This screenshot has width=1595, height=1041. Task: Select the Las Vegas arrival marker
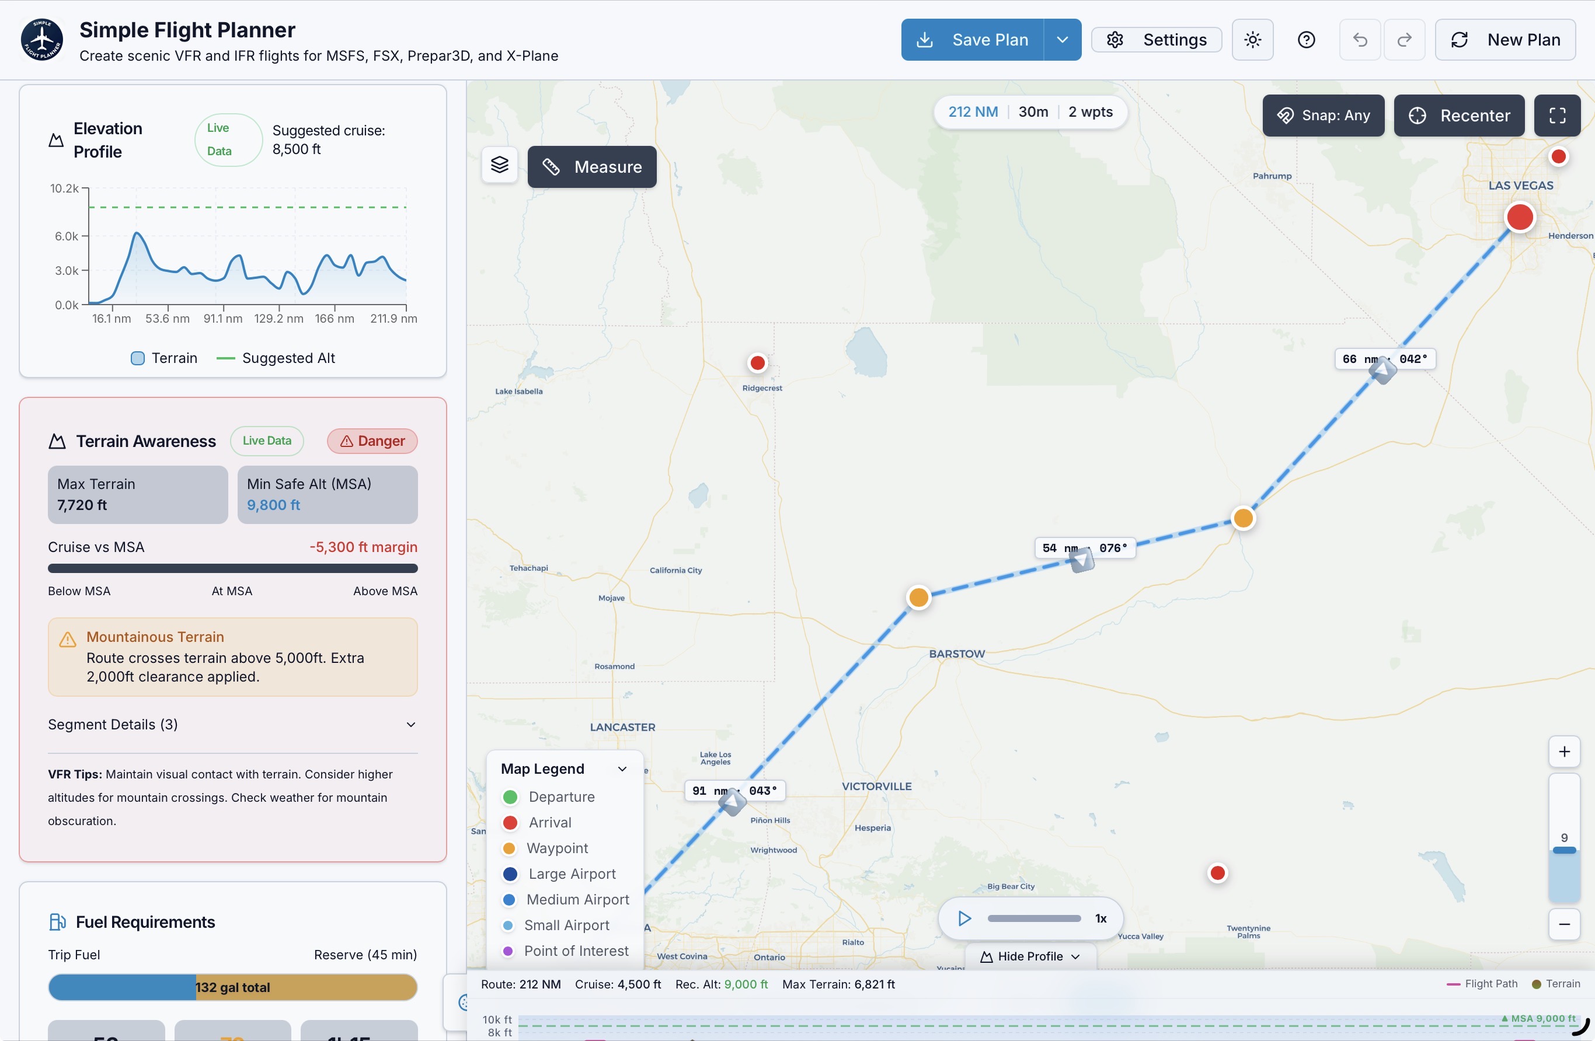coord(1519,217)
